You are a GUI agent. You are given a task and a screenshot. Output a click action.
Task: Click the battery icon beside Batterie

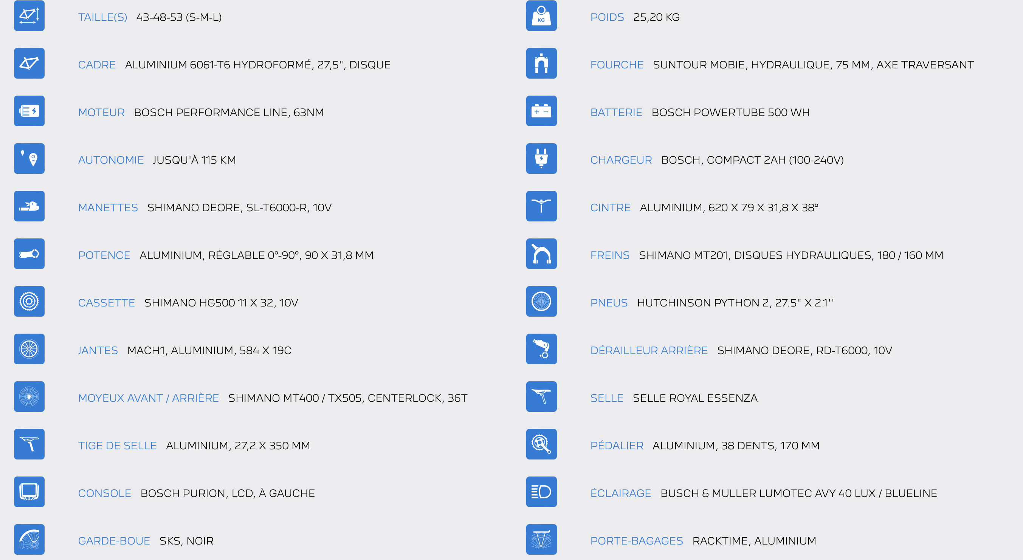[x=541, y=111]
